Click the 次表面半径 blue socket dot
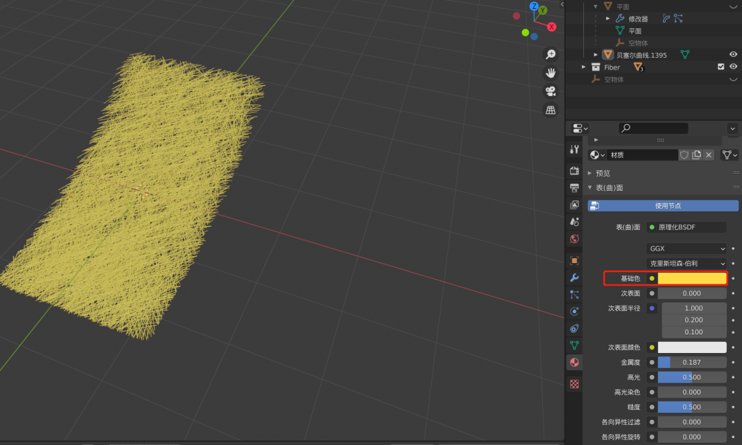The height and width of the screenshot is (445, 742). click(x=651, y=308)
